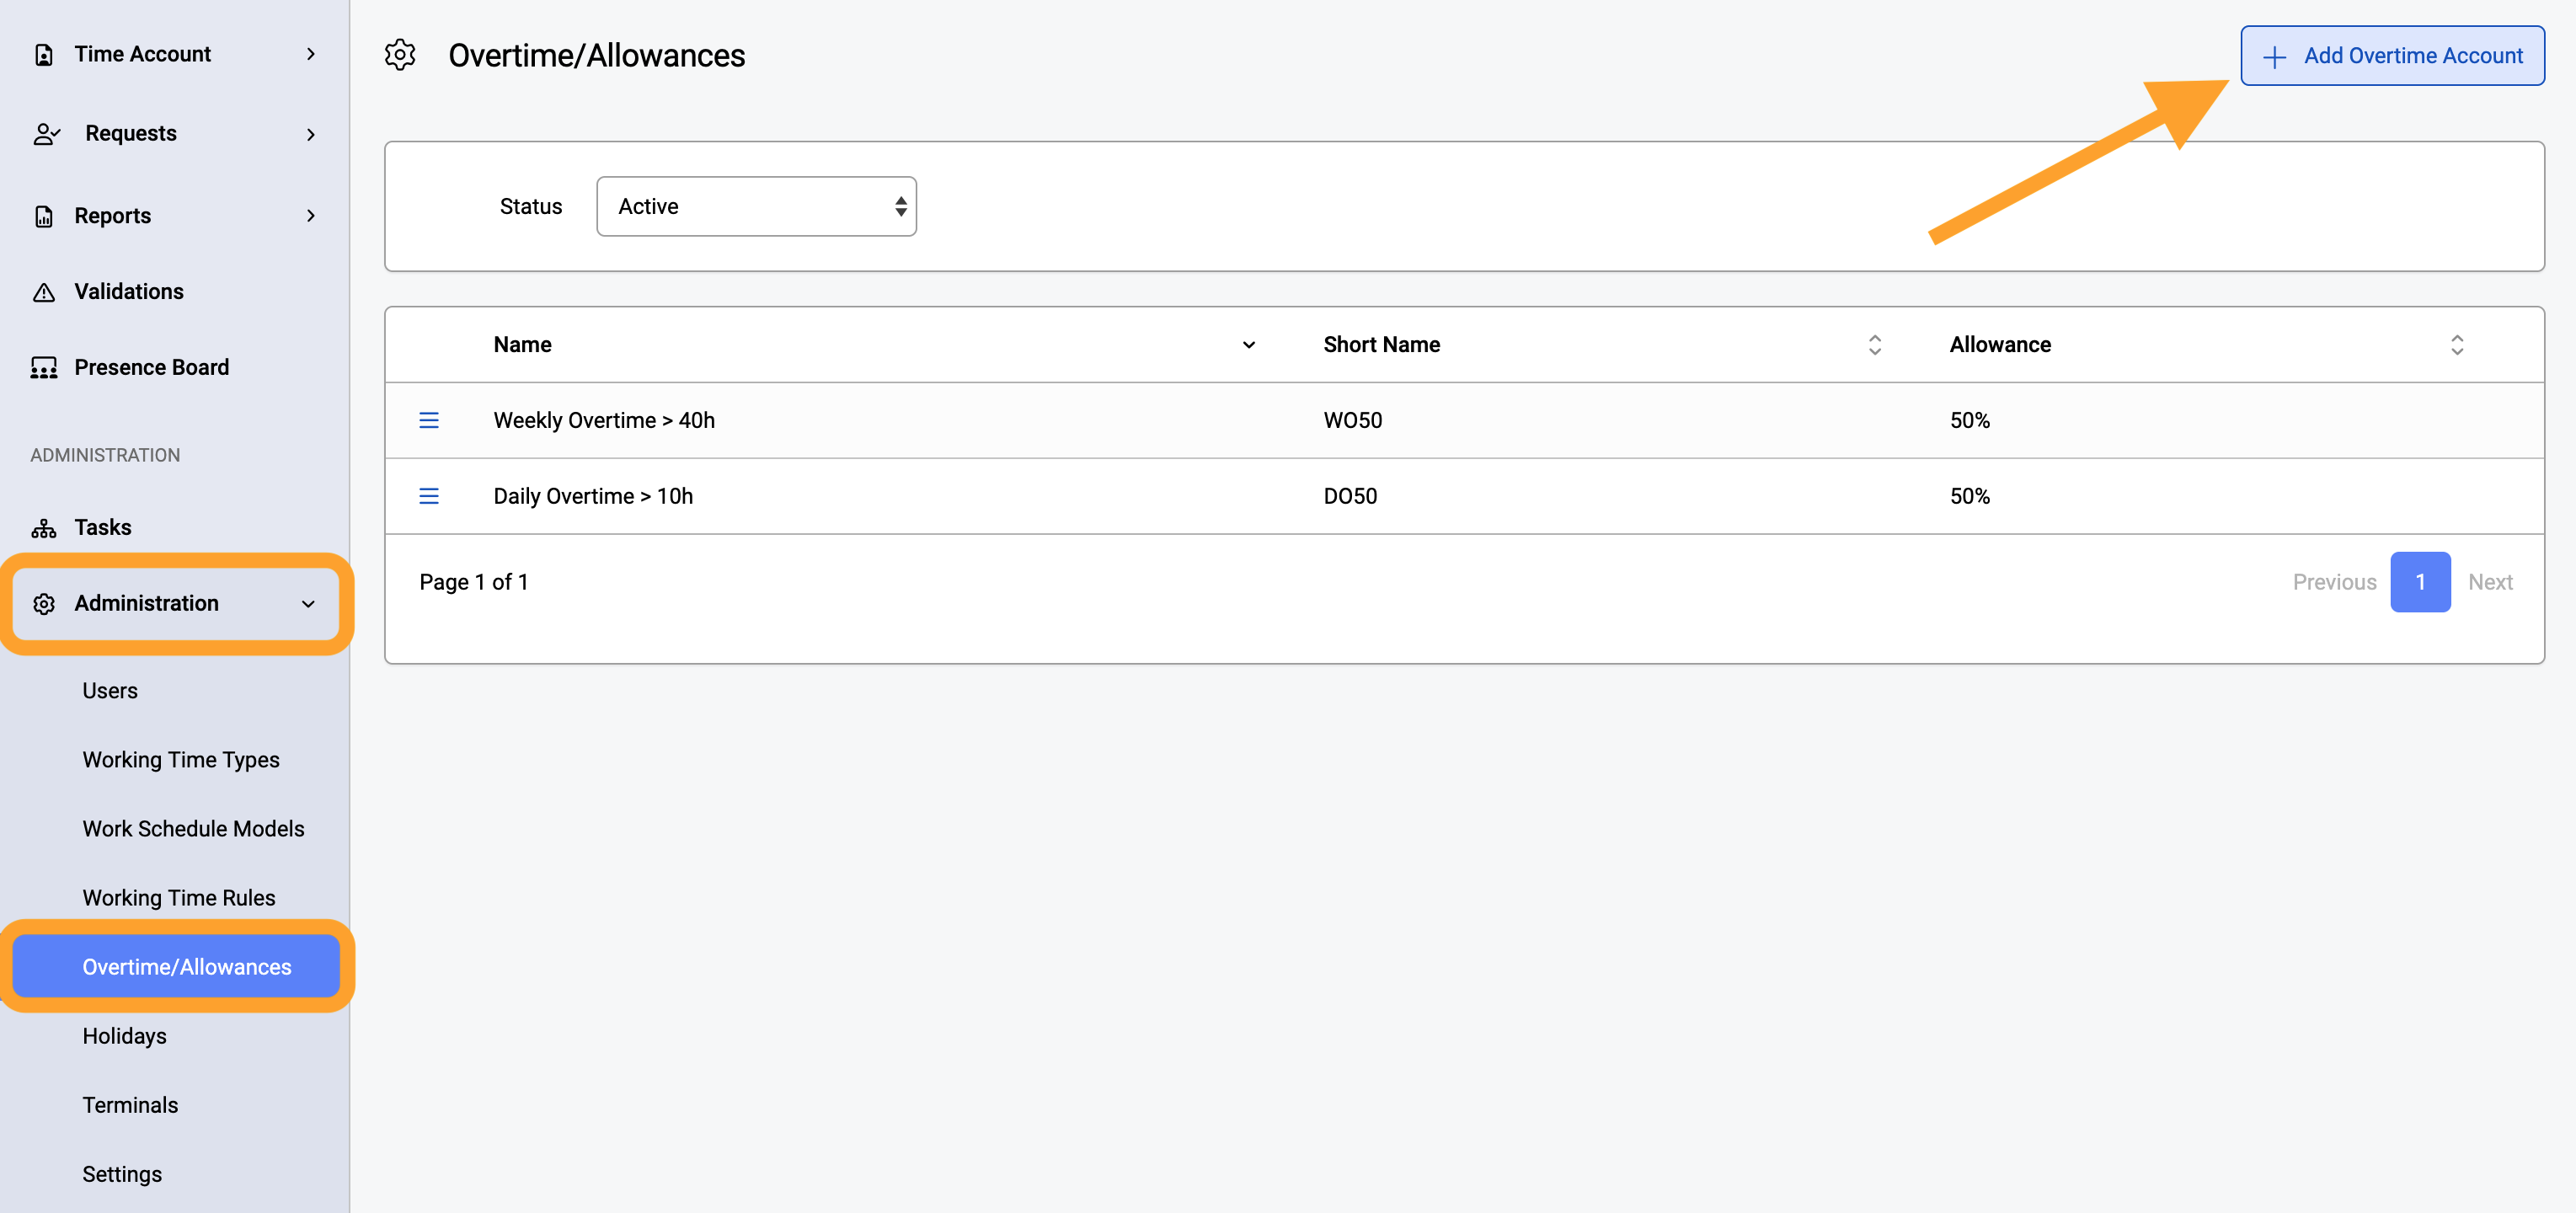Click the WO50 short name cell
This screenshot has width=2576, height=1213.
click(1353, 421)
